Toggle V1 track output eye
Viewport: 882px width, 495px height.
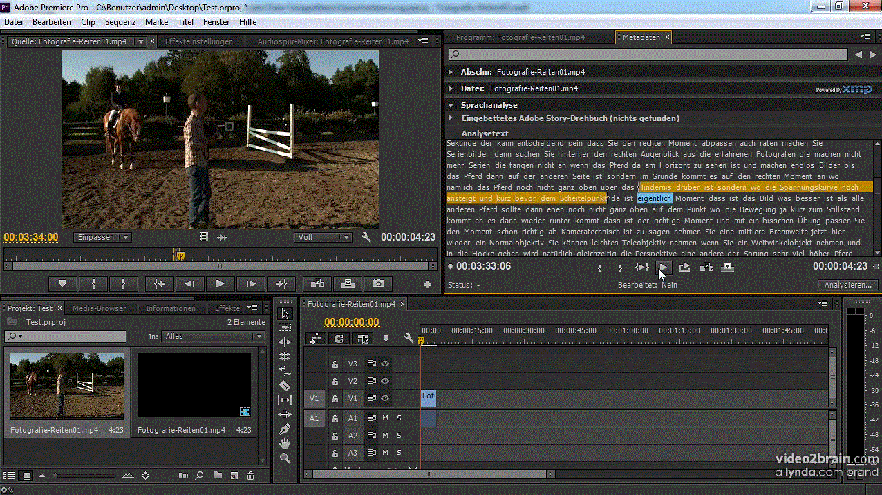coord(385,398)
